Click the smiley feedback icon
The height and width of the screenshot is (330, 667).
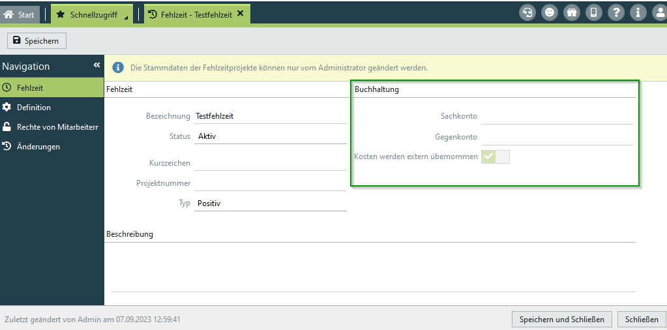(x=550, y=12)
